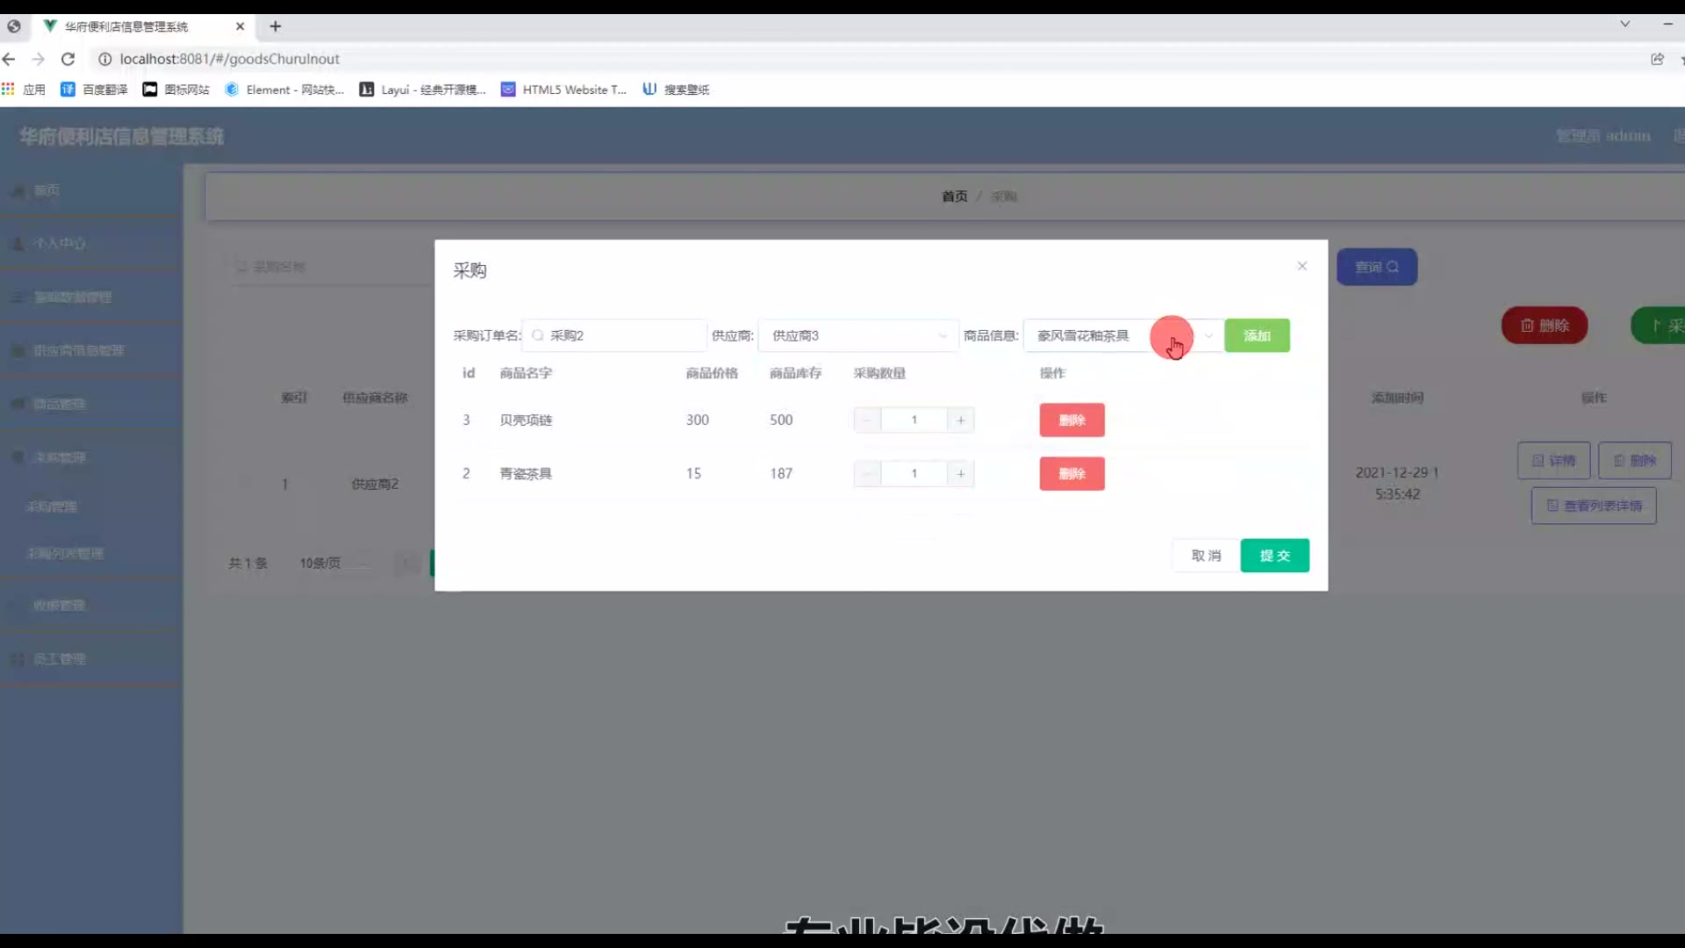Viewport: 1685px width, 948px height.
Task: Click 取消 to cancel the dialog
Action: click(x=1206, y=556)
